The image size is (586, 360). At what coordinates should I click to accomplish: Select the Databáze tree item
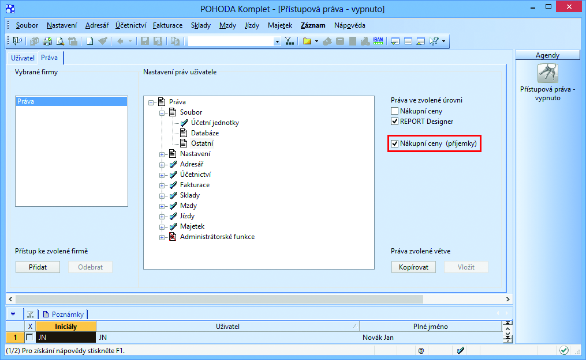205,133
